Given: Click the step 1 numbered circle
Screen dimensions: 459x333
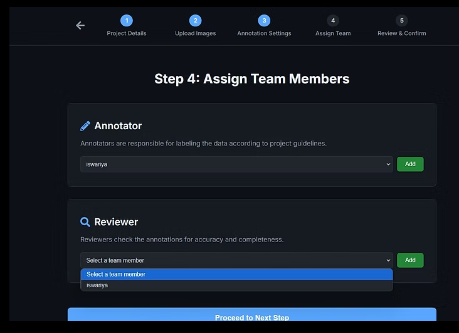Looking at the screenshot, I should [127, 21].
